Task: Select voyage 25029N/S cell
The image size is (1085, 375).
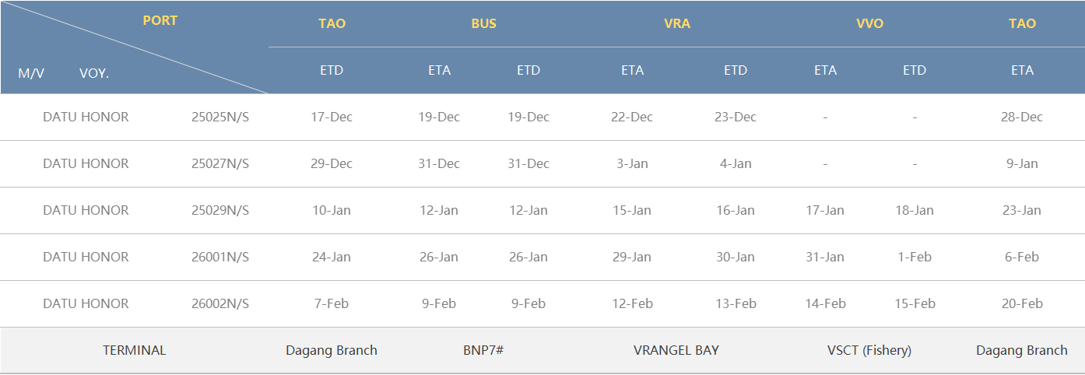Action: (220, 210)
